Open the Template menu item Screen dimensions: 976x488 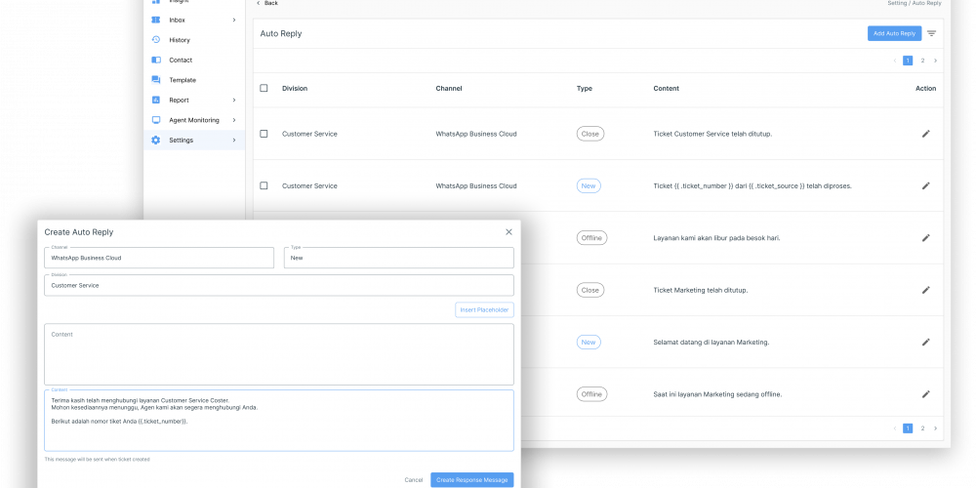[x=182, y=80]
